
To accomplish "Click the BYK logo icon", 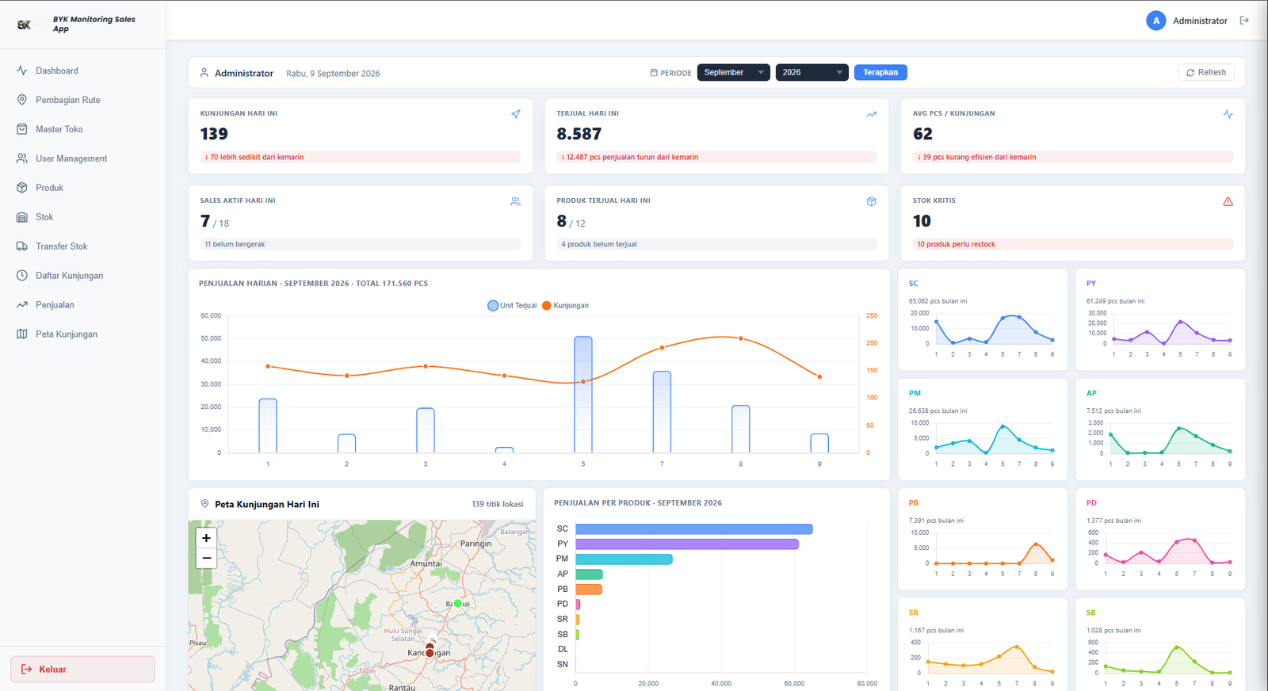I will click(24, 25).
